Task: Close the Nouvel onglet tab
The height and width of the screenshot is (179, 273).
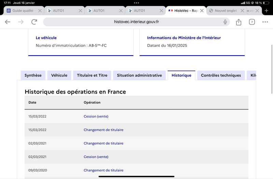Action: [242, 11]
